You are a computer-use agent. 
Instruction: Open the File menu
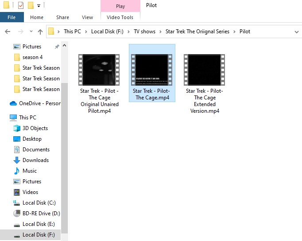click(12, 17)
